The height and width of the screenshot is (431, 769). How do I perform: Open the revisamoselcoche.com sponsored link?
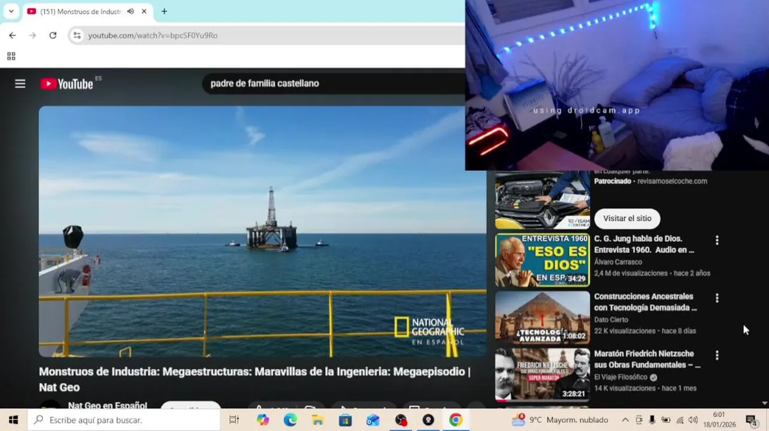click(x=672, y=181)
